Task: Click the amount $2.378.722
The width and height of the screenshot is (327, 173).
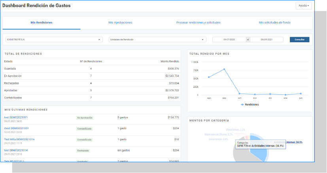Action: point(172,90)
